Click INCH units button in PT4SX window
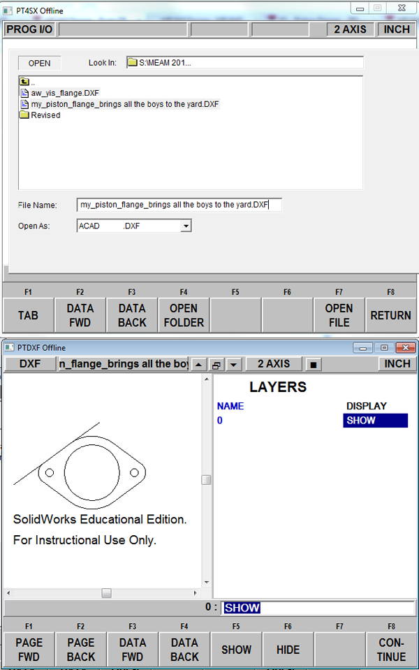This screenshot has width=419, height=670. click(x=397, y=29)
